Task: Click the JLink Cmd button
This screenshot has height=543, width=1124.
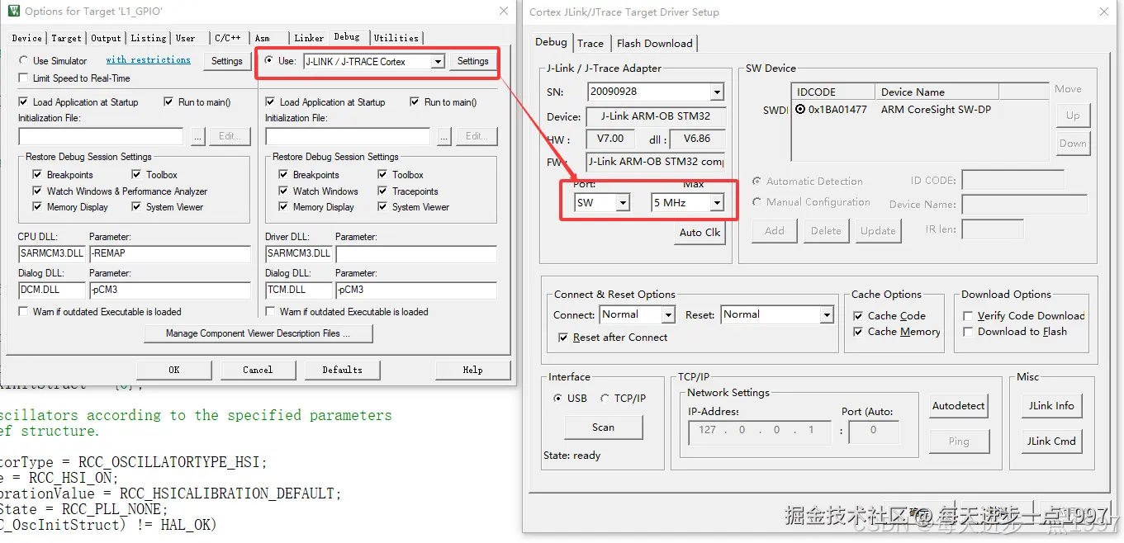Action: [x=1052, y=441]
